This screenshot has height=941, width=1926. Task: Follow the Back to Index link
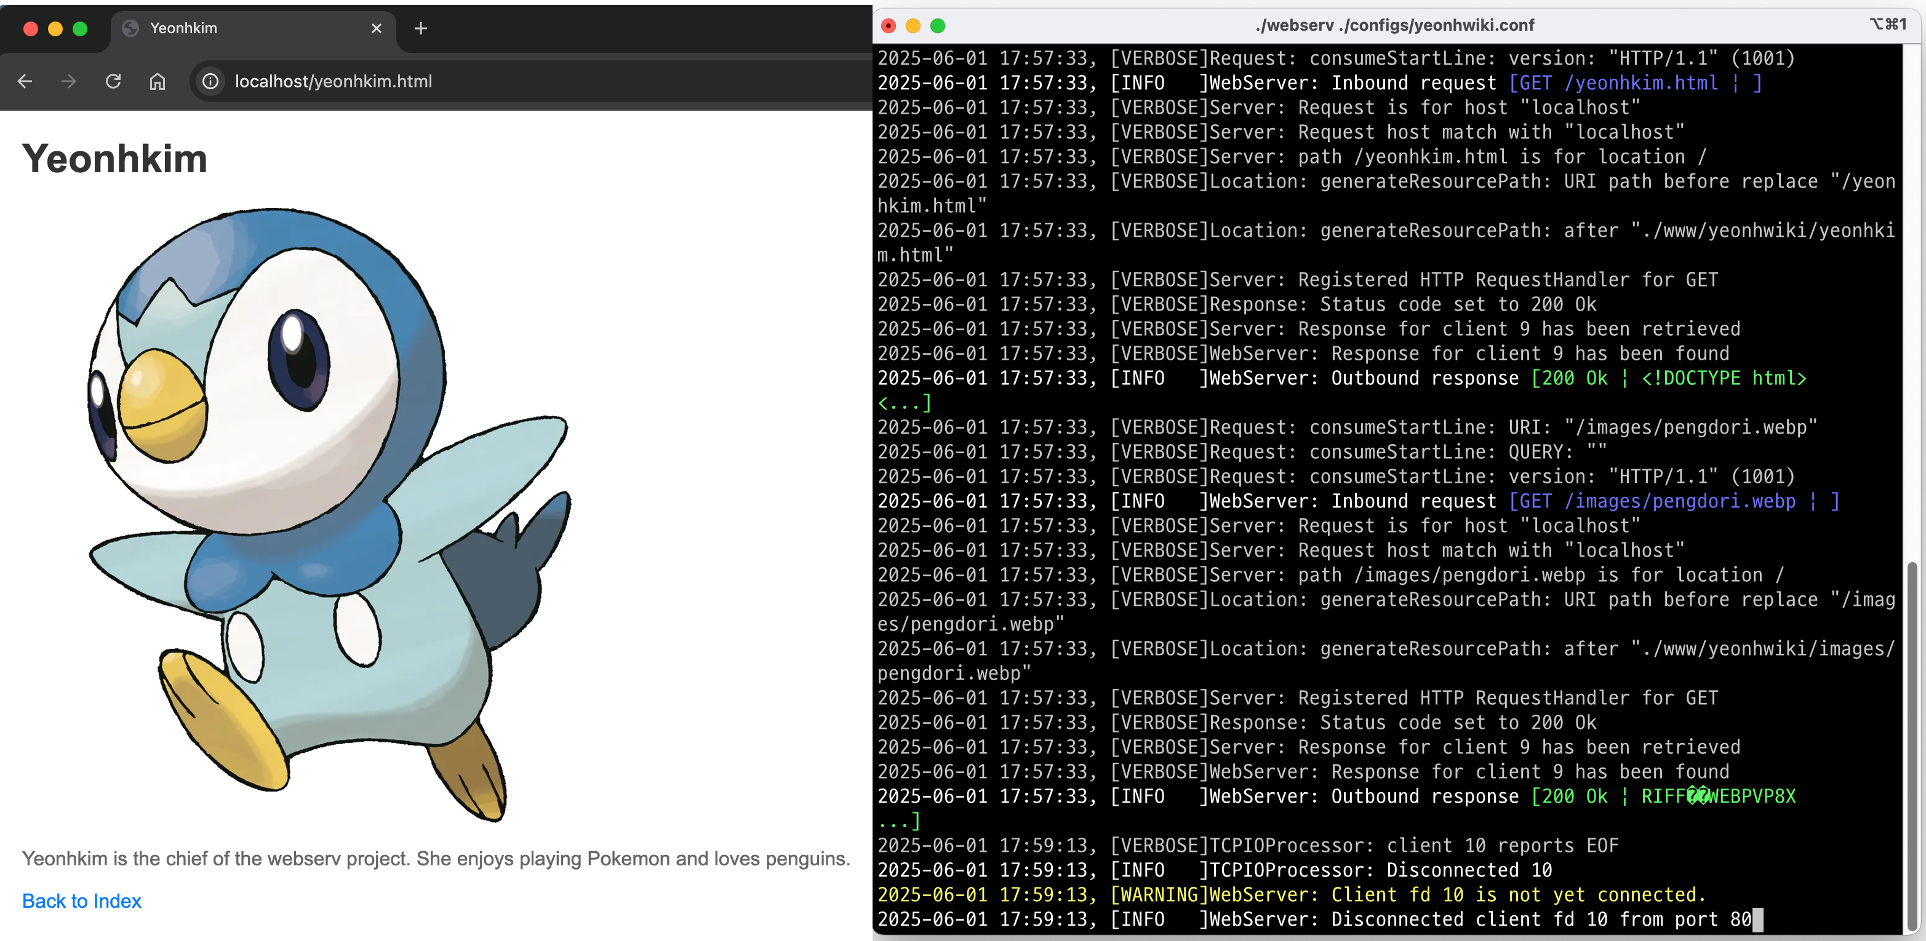point(81,900)
